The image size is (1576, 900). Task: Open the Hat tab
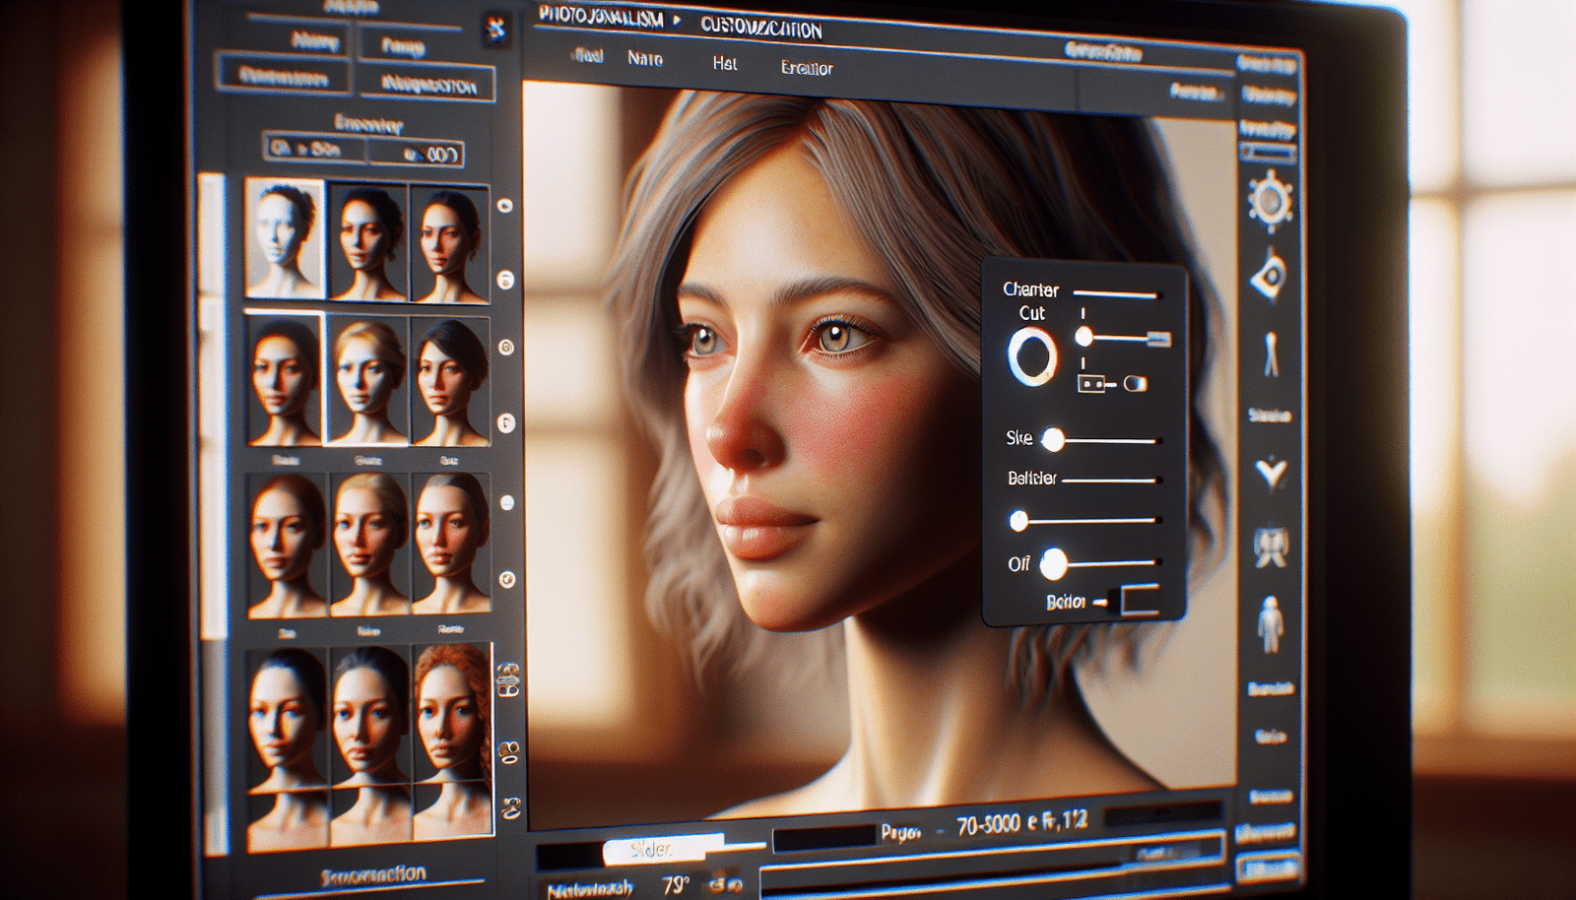tap(724, 63)
